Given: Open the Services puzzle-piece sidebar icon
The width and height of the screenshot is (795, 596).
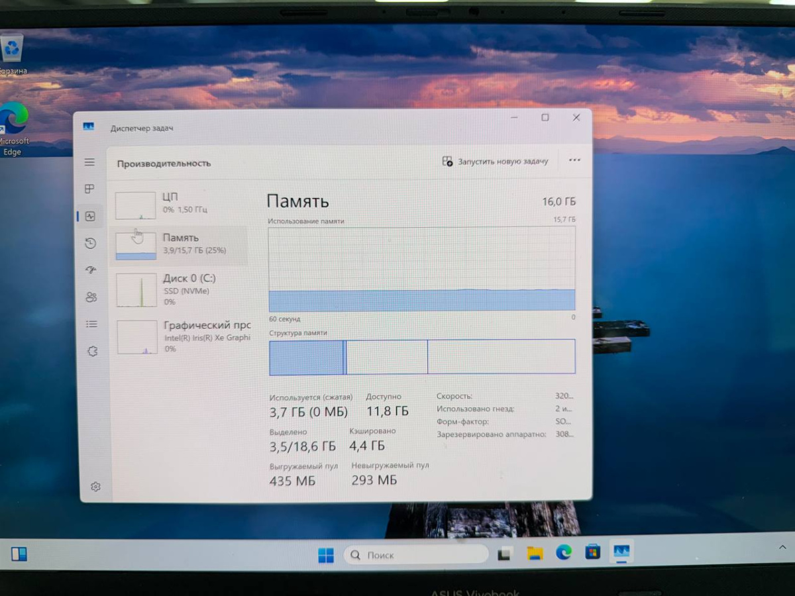Looking at the screenshot, I should pos(93,352).
